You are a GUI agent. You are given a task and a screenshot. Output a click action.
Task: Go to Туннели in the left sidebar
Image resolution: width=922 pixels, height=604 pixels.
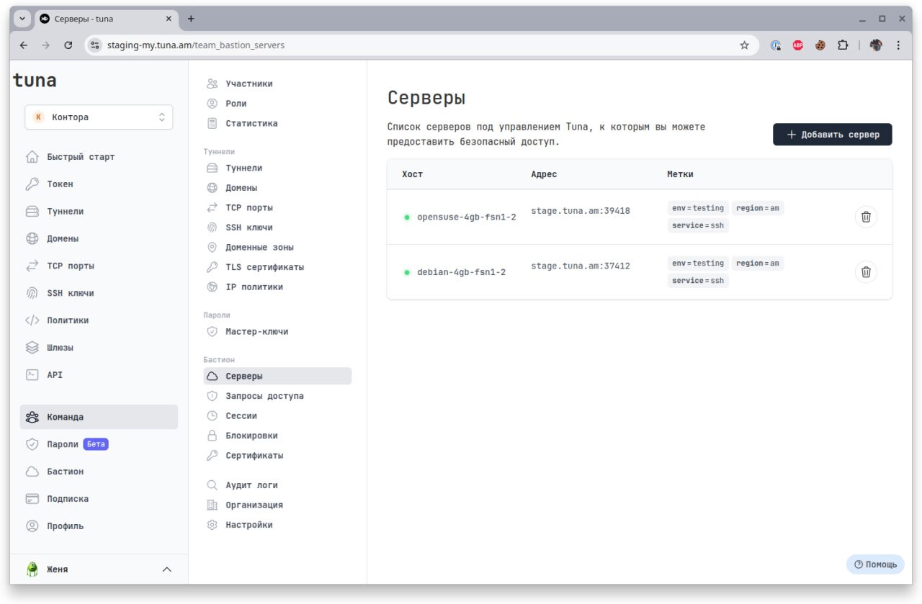pos(99,212)
